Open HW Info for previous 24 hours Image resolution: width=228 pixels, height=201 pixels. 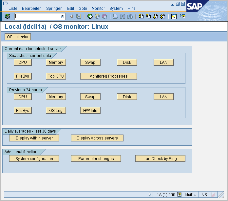click(x=90, y=111)
